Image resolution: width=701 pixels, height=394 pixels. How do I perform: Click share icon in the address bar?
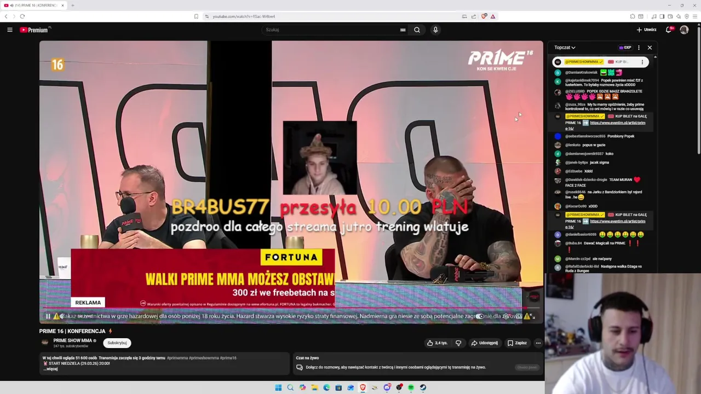(474, 16)
